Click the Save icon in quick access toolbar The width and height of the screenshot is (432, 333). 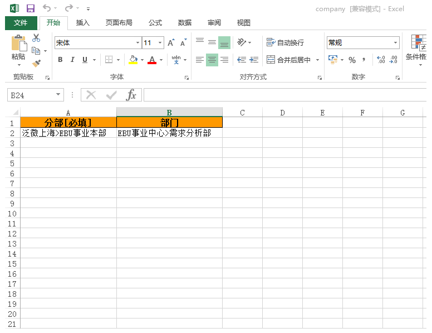31,8
